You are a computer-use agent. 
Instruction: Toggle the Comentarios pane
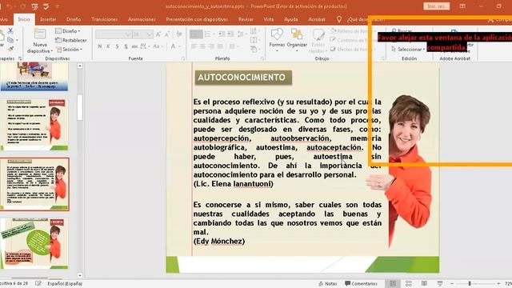tap(361, 284)
